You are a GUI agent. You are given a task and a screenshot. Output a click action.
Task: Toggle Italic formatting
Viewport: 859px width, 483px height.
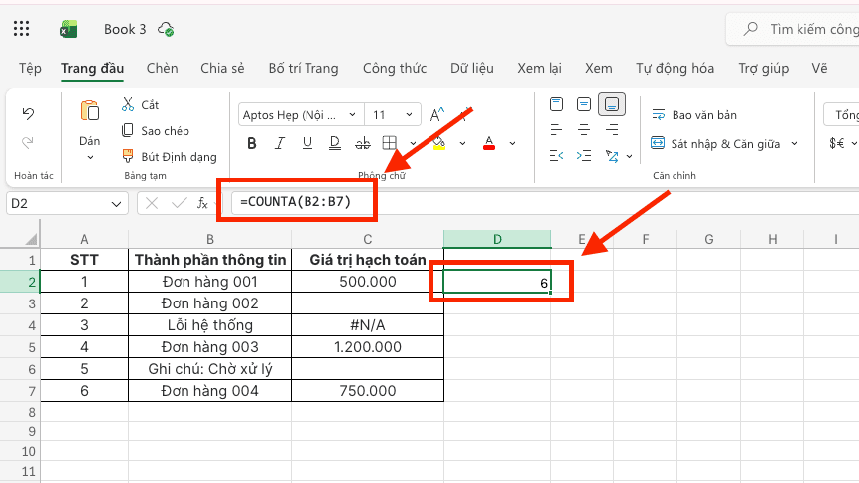click(x=279, y=143)
